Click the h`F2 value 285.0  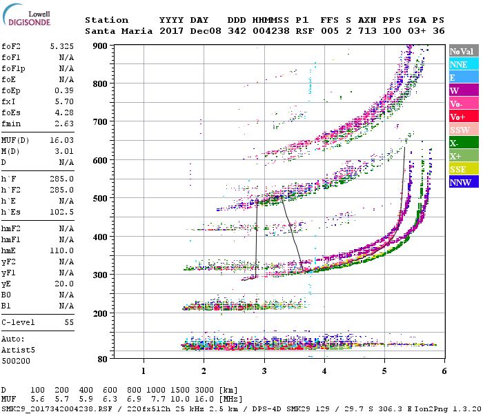pos(62,190)
